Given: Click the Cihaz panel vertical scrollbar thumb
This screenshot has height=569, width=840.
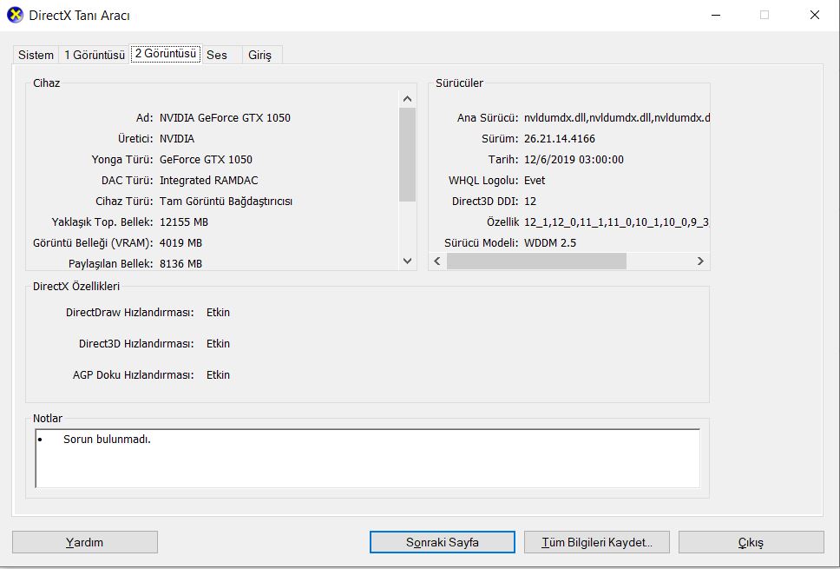Looking at the screenshot, I should (x=408, y=155).
